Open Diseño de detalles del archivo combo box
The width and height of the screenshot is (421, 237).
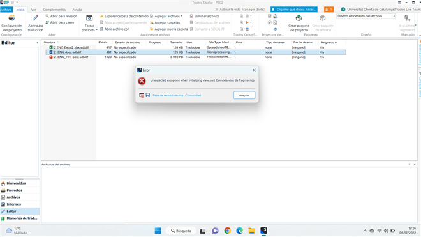coord(366,16)
